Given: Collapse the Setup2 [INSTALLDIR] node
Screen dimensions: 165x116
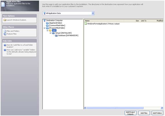Looking at the screenshot, I should coord(50,33).
